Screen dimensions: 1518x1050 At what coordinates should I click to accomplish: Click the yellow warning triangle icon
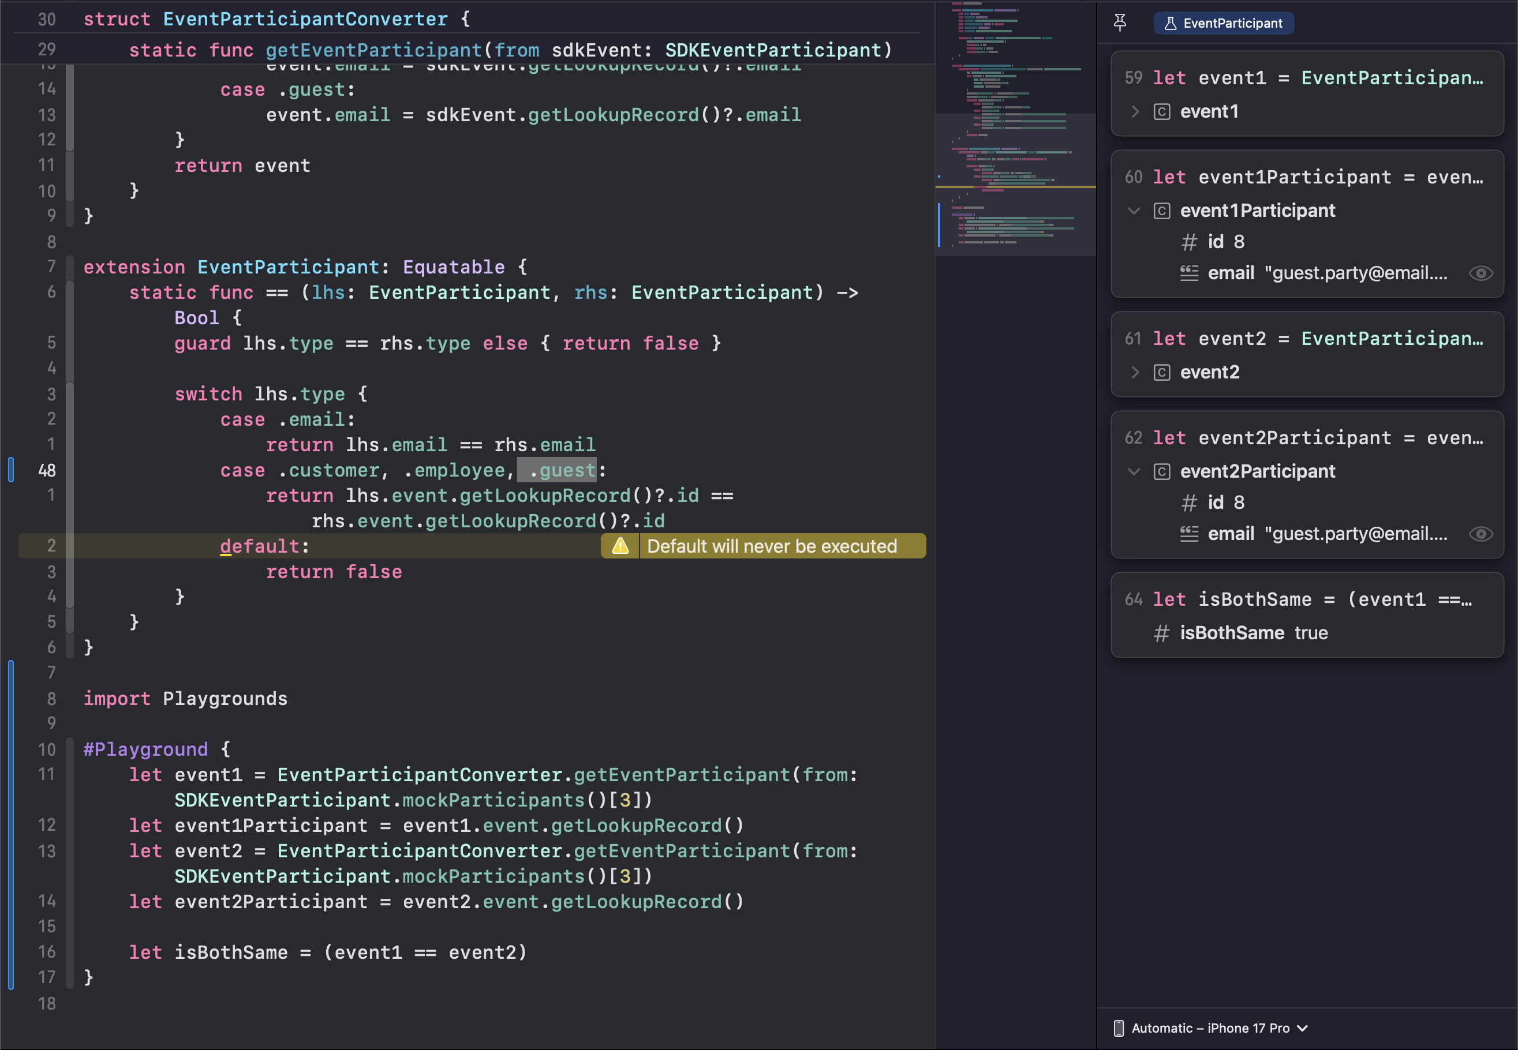click(x=620, y=546)
